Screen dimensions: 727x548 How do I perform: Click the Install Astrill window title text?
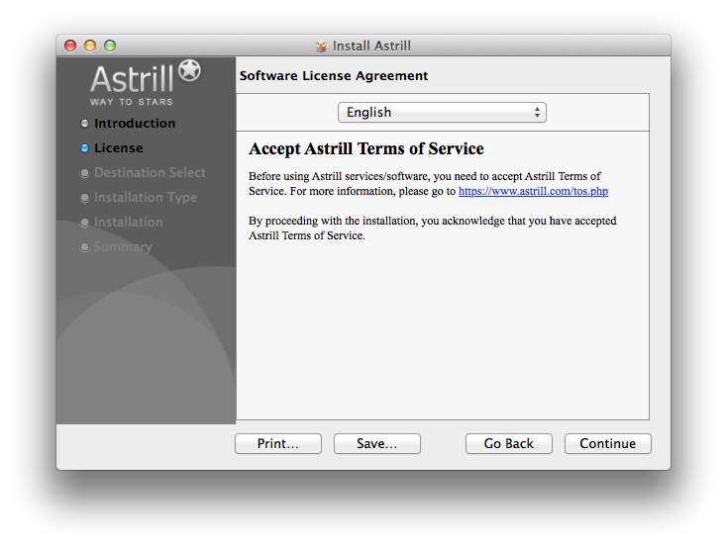(371, 46)
